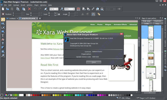Expand page 1 index layers triangle
This screenshot has width=167, height=100.
[x=143, y=32]
